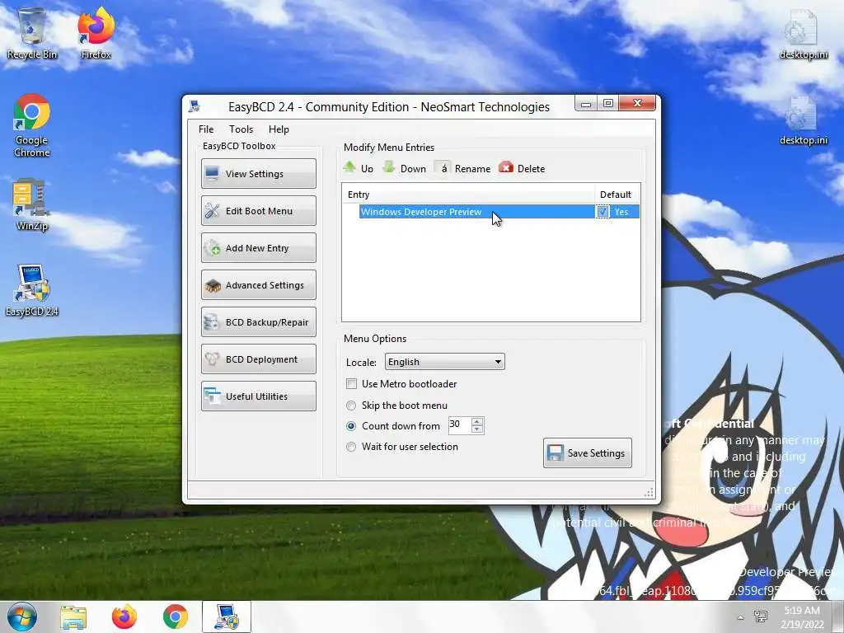Viewport: 844px width, 633px height.
Task: Close the EasyBCD window
Action: (x=637, y=103)
